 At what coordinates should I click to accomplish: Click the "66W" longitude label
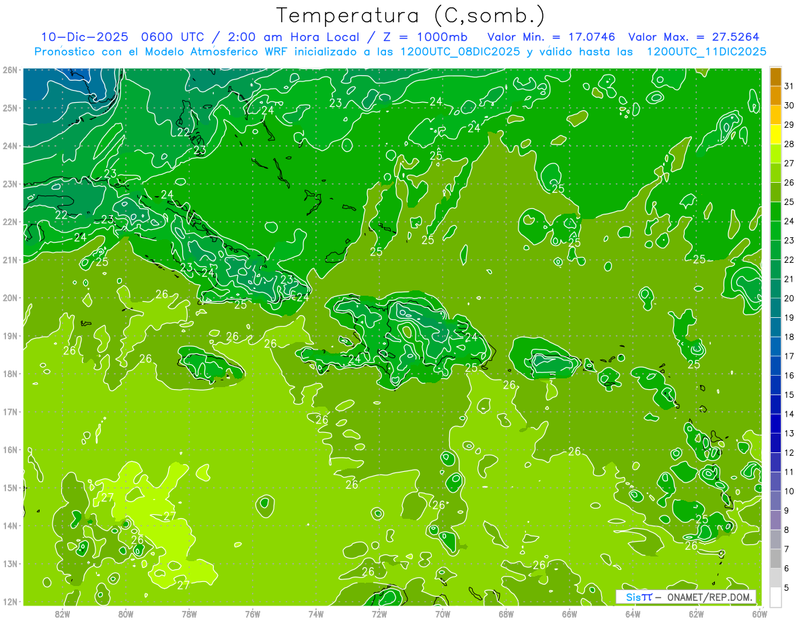pyautogui.click(x=569, y=614)
